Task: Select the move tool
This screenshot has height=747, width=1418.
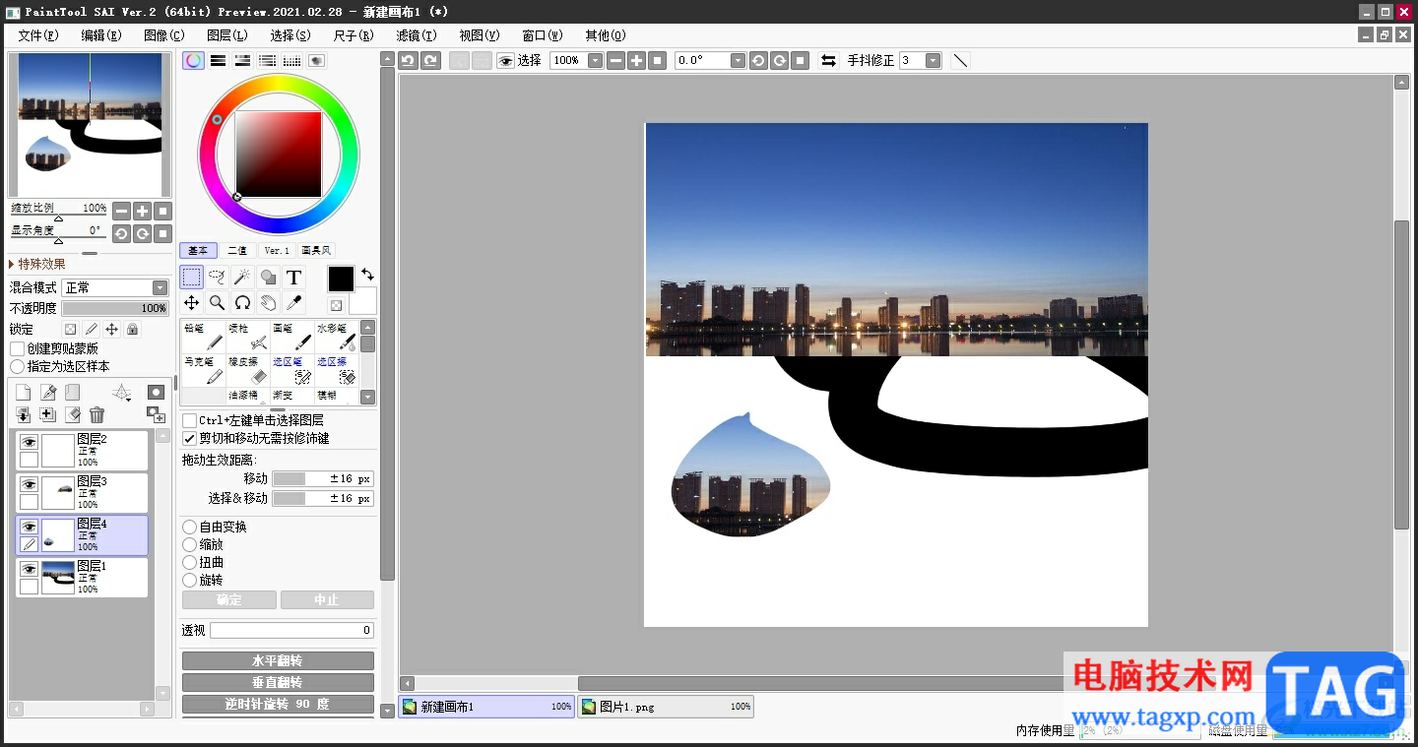Action: 192,302
